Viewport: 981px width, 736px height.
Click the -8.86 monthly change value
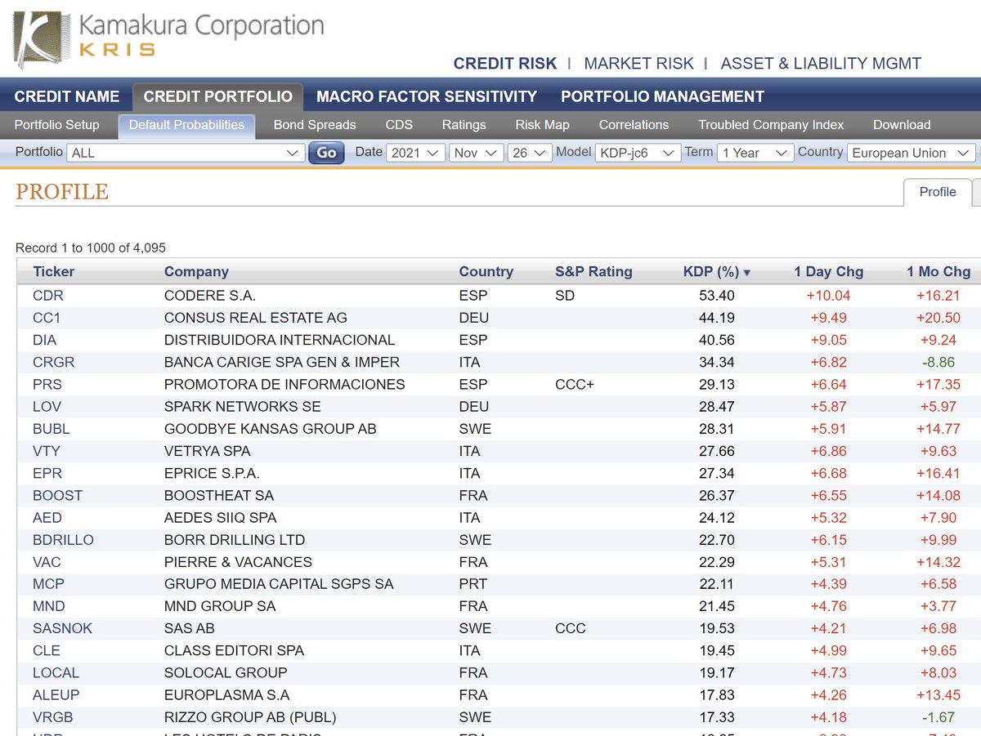pos(938,362)
